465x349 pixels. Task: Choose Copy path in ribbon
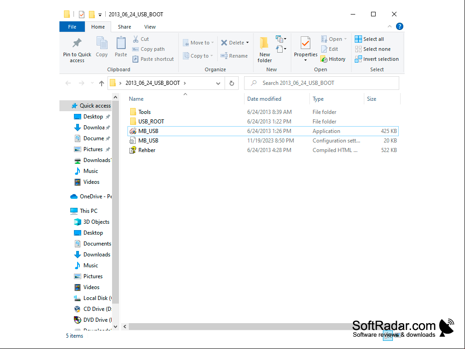coord(149,49)
